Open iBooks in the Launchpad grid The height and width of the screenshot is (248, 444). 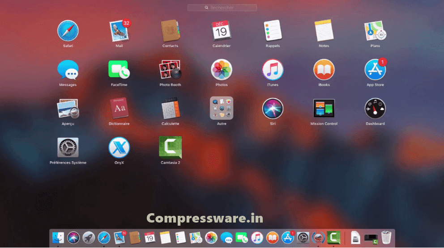tap(324, 70)
